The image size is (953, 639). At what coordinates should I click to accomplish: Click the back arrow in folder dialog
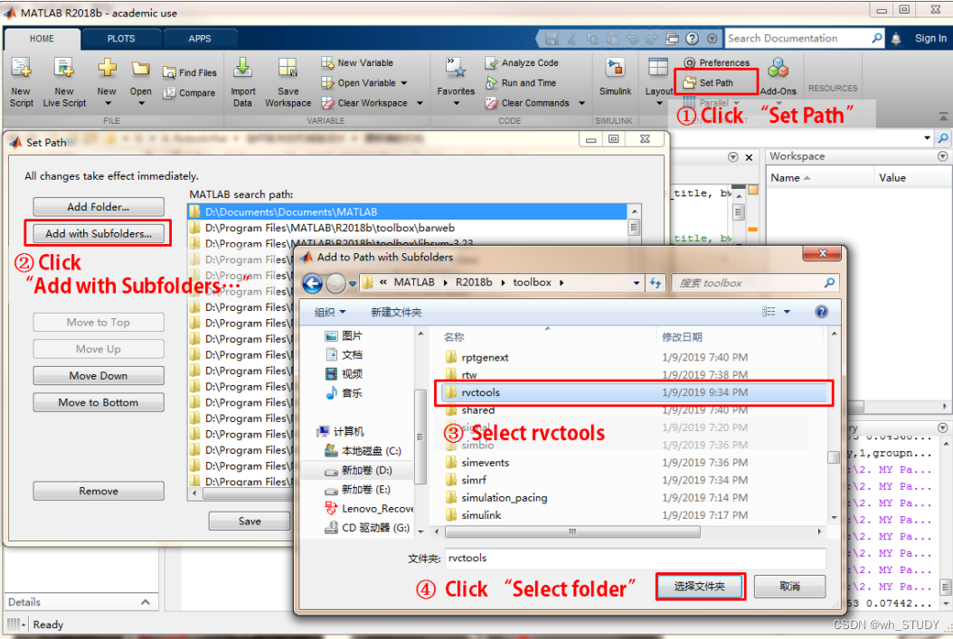tap(313, 283)
